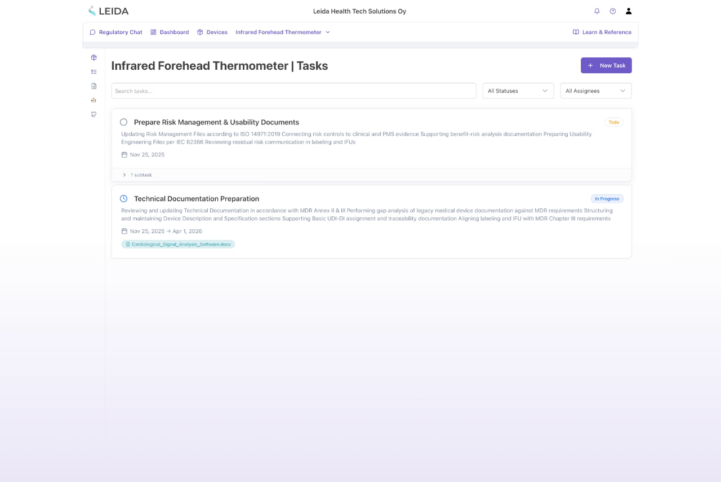Open the Infrared Forehead Thermometer device switcher
The width and height of the screenshot is (721, 482).
[282, 32]
